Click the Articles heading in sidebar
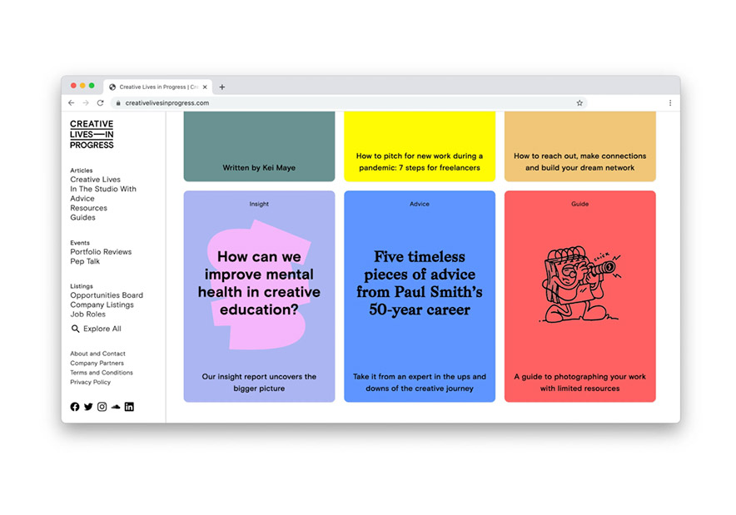 click(x=82, y=171)
